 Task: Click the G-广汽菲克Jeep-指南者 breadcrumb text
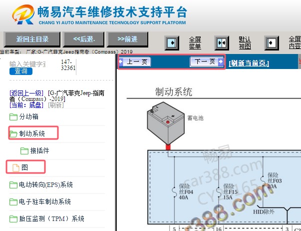click(56, 96)
